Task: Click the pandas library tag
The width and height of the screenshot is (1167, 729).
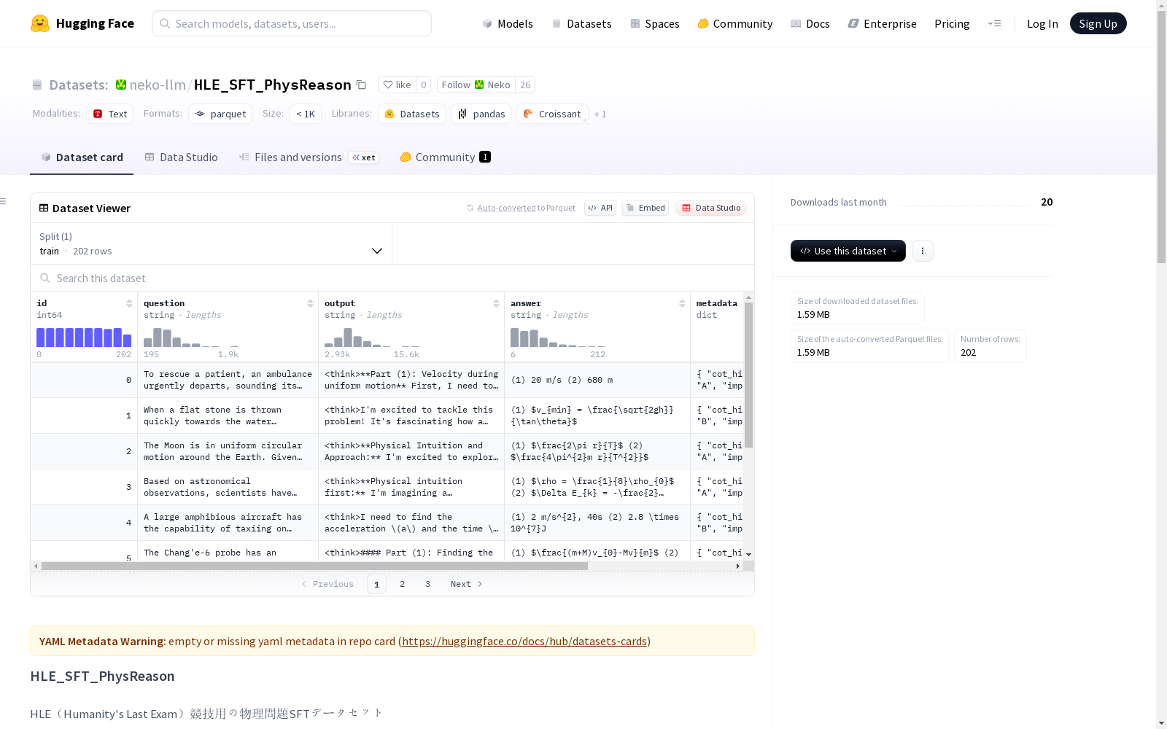Action: (x=481, y=114)
